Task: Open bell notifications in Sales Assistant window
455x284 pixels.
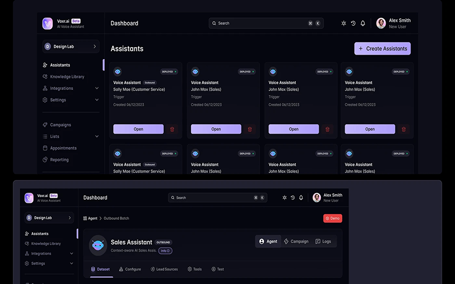Action: pyautogui.click(x=301, y=198)
